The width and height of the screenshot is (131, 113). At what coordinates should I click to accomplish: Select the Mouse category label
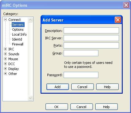[x=13, y=59]
